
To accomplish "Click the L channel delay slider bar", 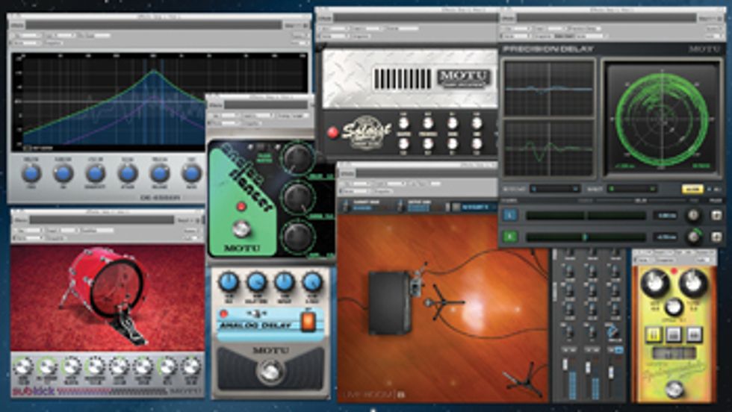I will click(x=586, y=216).
